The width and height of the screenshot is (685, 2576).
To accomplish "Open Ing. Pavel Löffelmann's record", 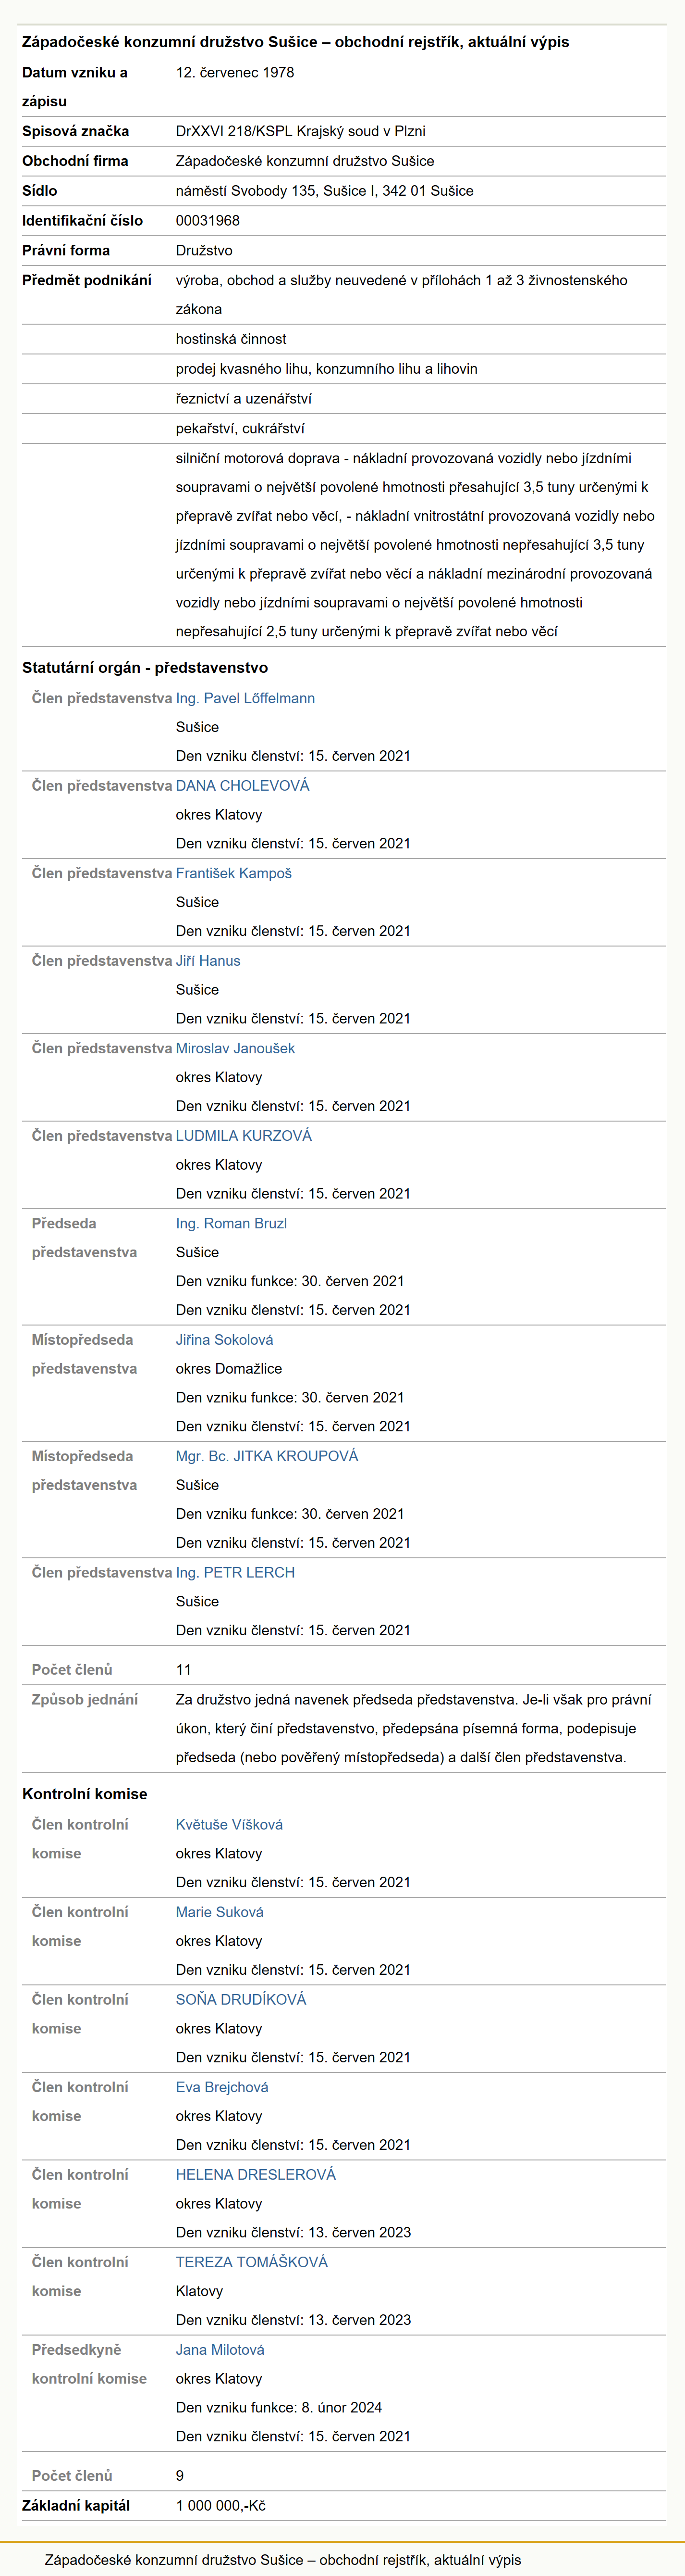I will (x=245, y=698).
